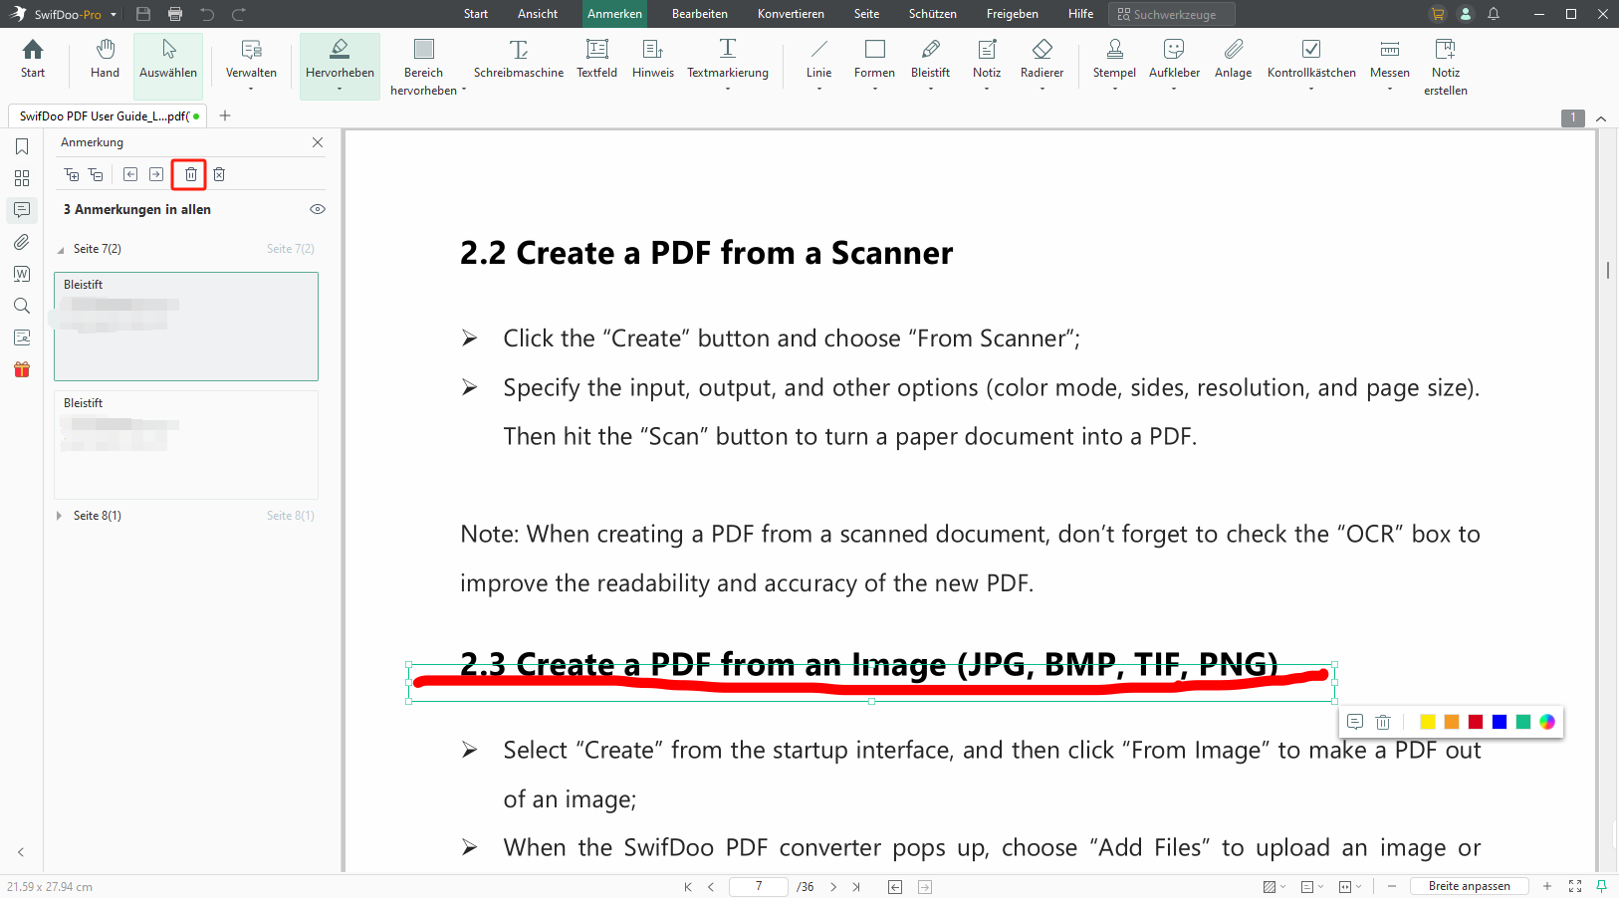Open the notifications bell
This screenshot has height=898, width=1619.
click(1494, 14)
